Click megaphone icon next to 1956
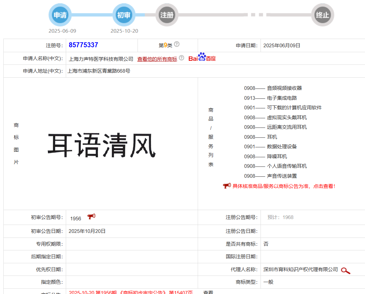Viewport: 365px width, 294px height. pyautogui.click(x=91, y=217)
